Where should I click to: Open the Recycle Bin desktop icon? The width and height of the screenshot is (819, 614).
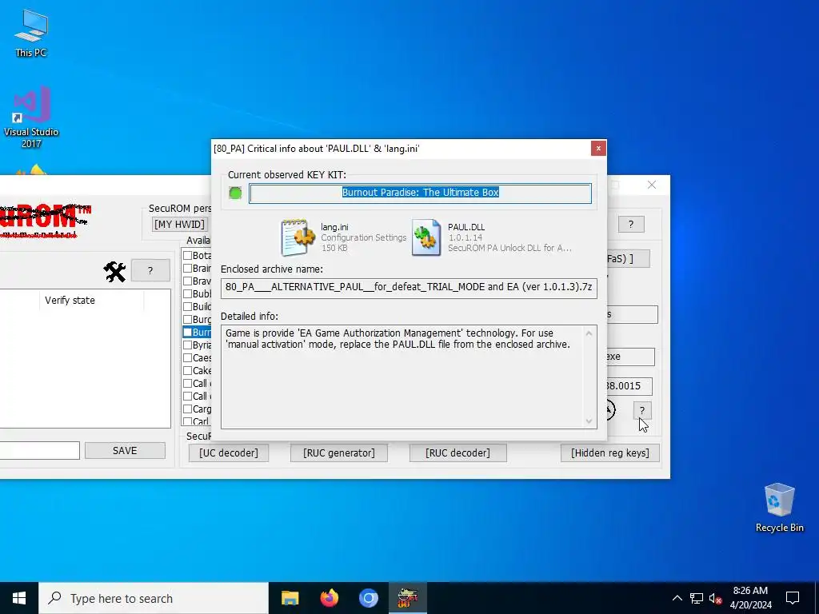click(779, 508)
